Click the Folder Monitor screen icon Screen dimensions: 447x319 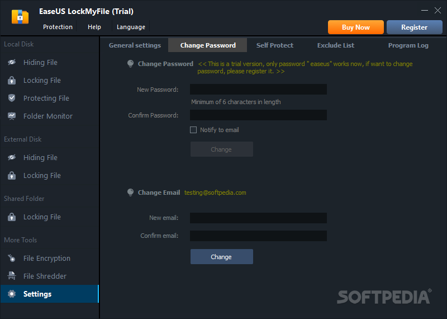click(12, 116)
